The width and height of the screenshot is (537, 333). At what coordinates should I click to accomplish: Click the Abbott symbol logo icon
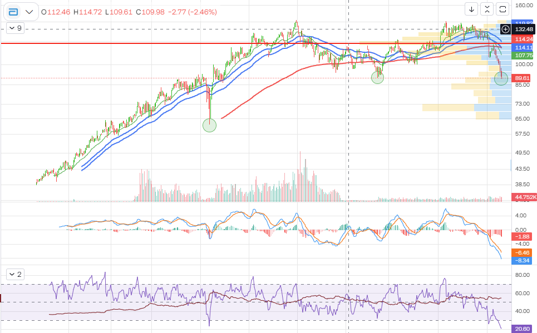[13, 12]
